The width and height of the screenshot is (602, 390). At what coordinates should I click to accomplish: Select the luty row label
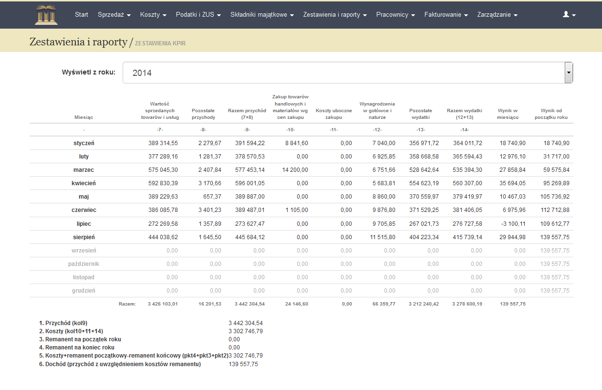coord(84,157)
